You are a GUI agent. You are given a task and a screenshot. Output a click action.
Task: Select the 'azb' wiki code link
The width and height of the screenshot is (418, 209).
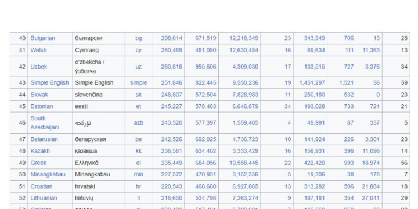tap(139, 123)
